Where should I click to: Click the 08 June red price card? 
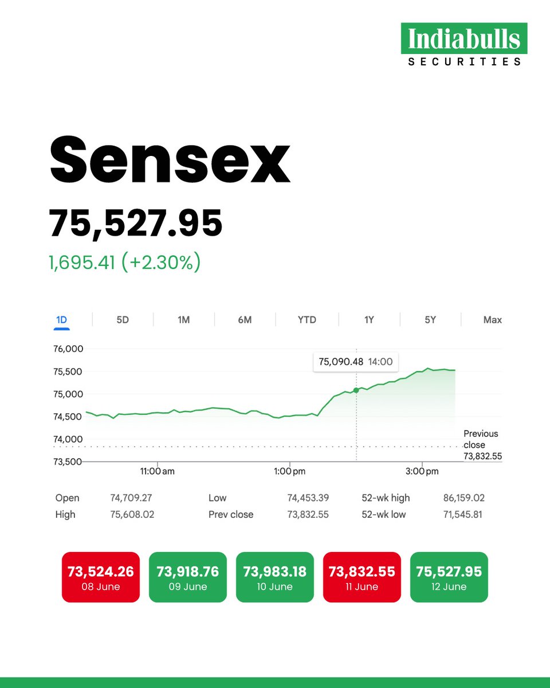[x=101, y=577]
